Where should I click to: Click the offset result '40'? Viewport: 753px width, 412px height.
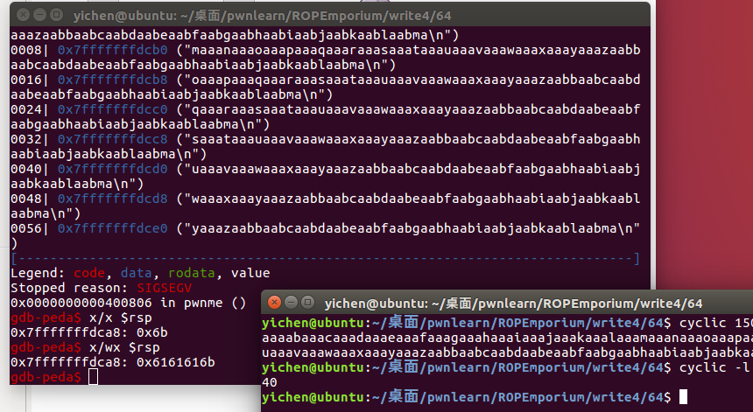tap(270, 383)
